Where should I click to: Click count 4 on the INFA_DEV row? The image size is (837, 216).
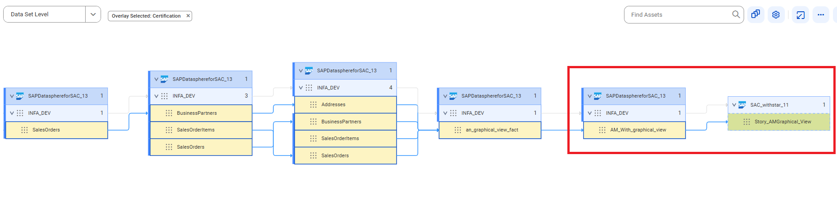pyautogui.click(x=391, y=88)
